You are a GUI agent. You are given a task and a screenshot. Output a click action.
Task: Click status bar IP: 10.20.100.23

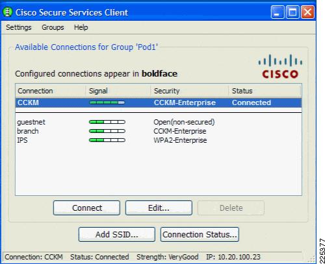click(233, 257)
